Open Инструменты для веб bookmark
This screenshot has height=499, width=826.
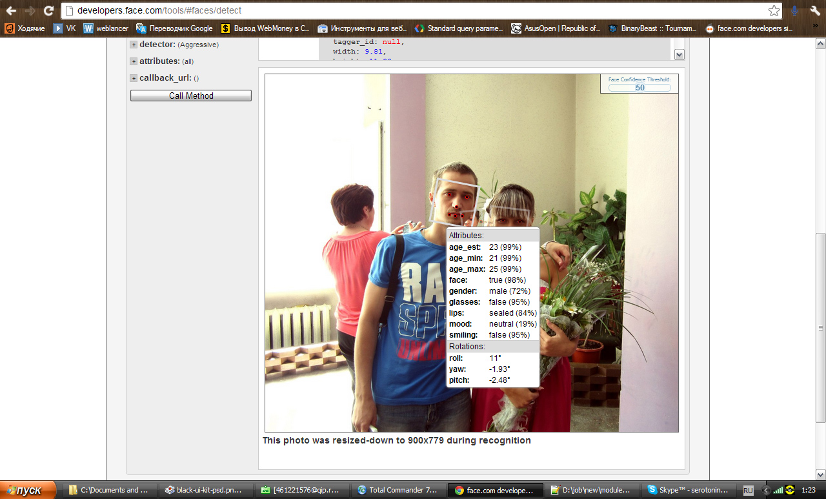(x=363, y=28)
